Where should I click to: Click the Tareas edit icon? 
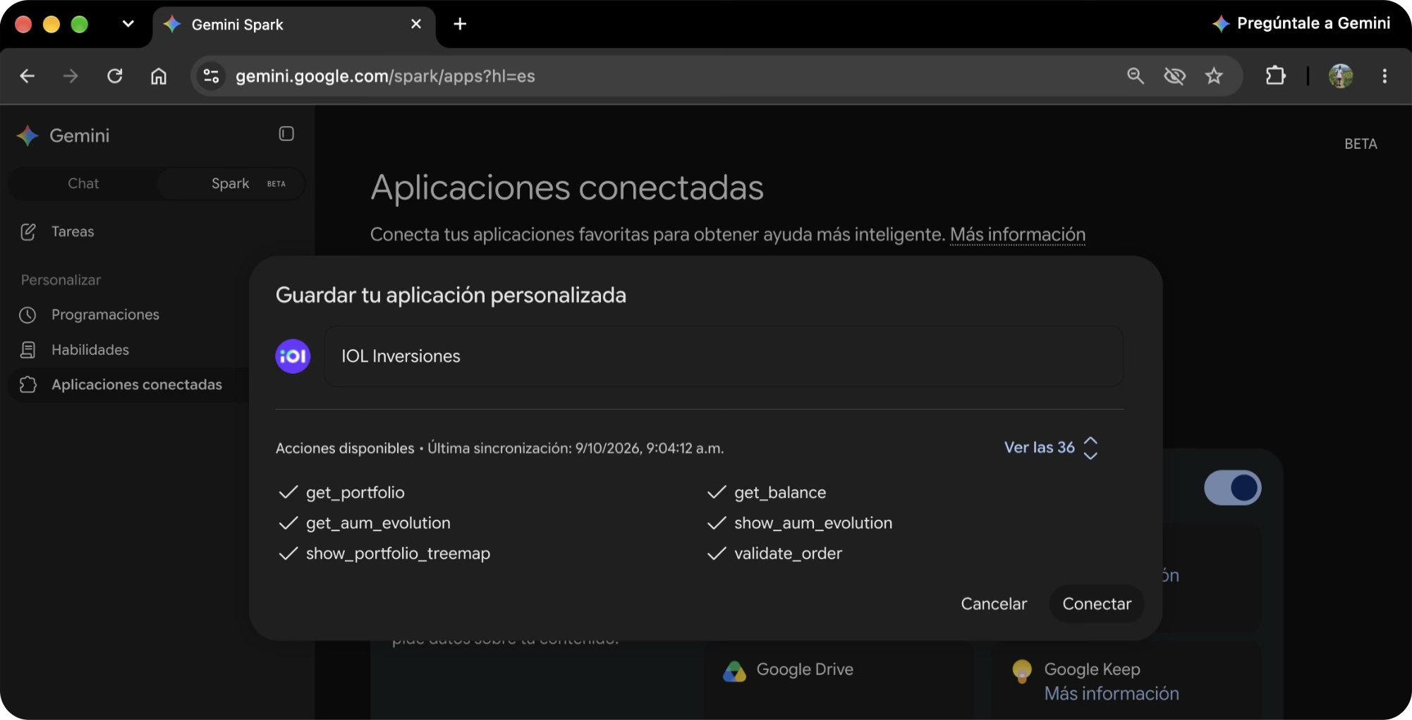(28, 231)
